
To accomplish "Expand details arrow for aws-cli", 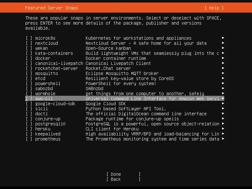I will 223,98.
